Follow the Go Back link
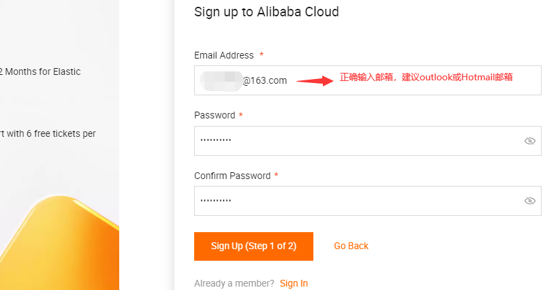The width and height of the screenshot is (545, 290). pyautogui.click(x=351, y=246)
